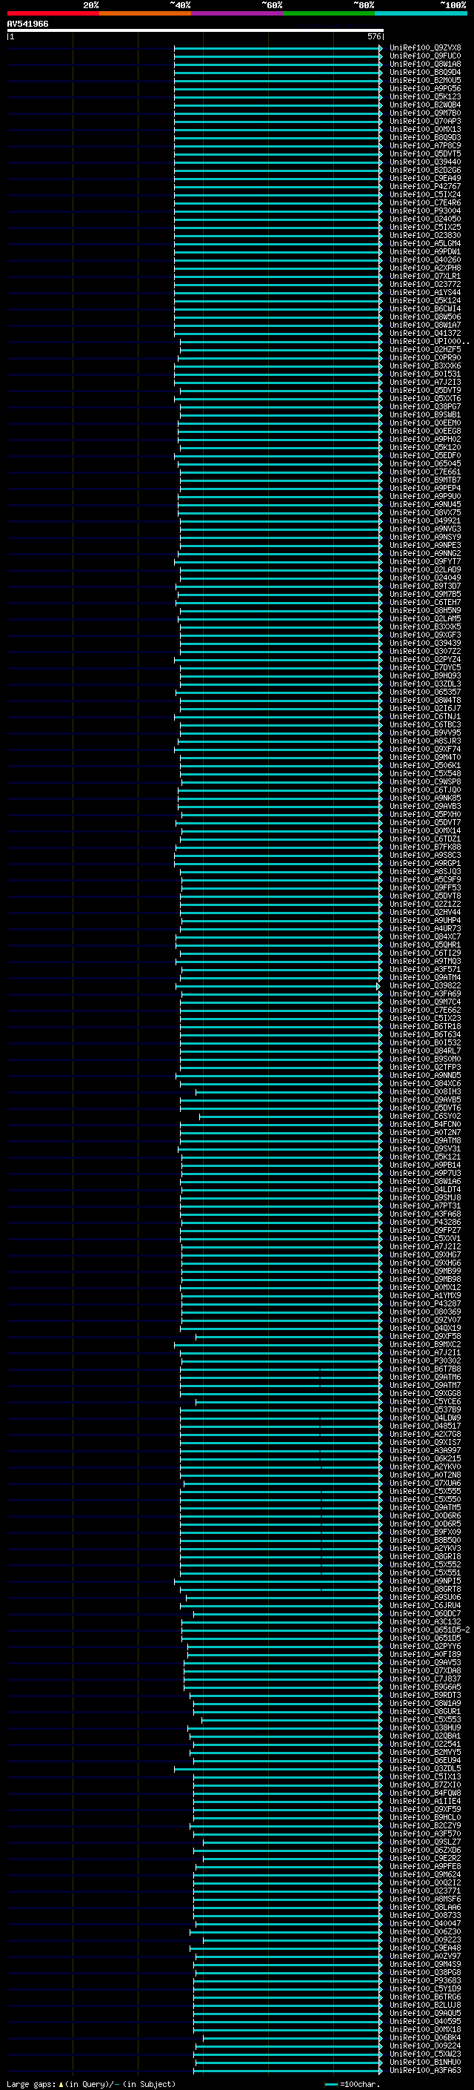Select hit label UniRef100_P43286

point(425,1222)
